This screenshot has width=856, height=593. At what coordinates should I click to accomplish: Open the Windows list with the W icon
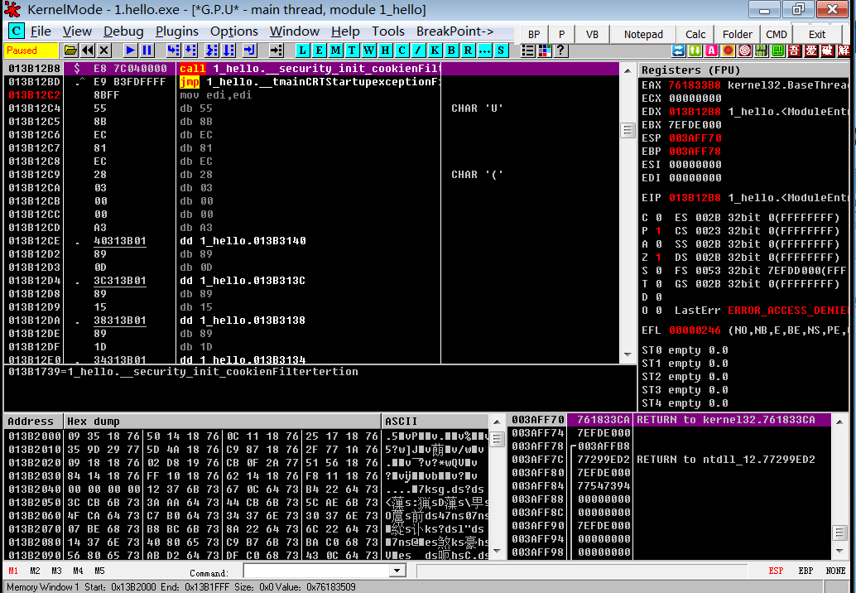368,51
